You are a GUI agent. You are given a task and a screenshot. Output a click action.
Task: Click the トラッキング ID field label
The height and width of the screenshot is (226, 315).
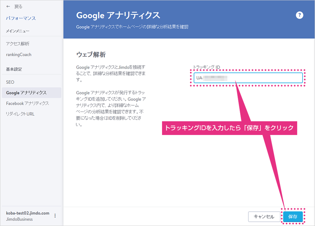coord(206,67)
